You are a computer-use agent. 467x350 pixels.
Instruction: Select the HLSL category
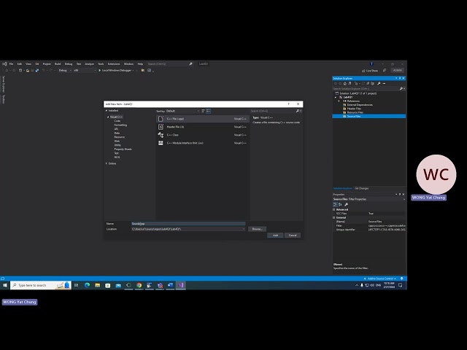pos(117,157)
